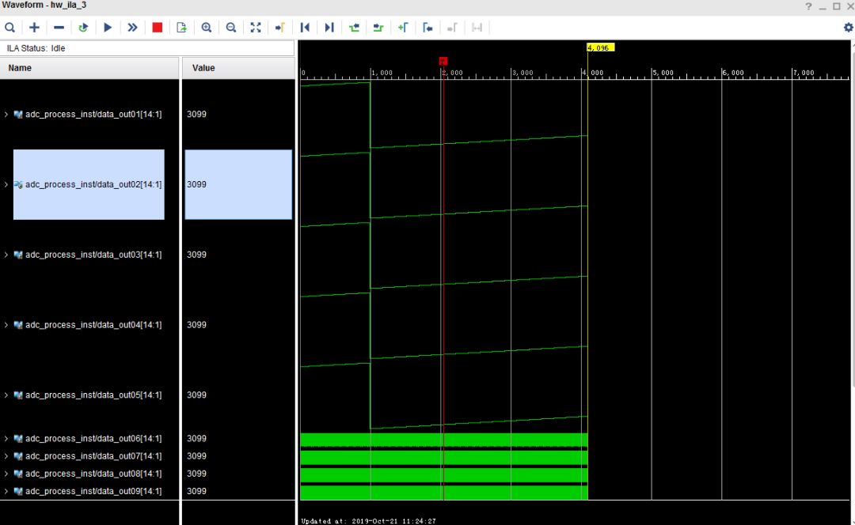Click the disabled next marker icon
The height and width of the screenshot is (525, 855).
451,27
